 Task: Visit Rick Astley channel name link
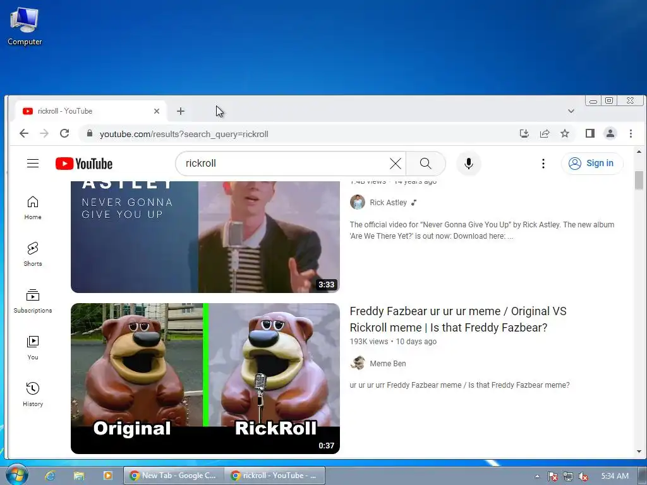[388, 203]
